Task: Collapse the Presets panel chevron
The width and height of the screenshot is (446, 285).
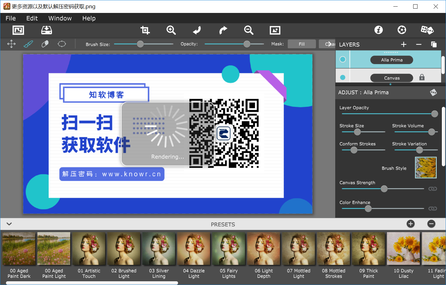Action: pos(9,224)
